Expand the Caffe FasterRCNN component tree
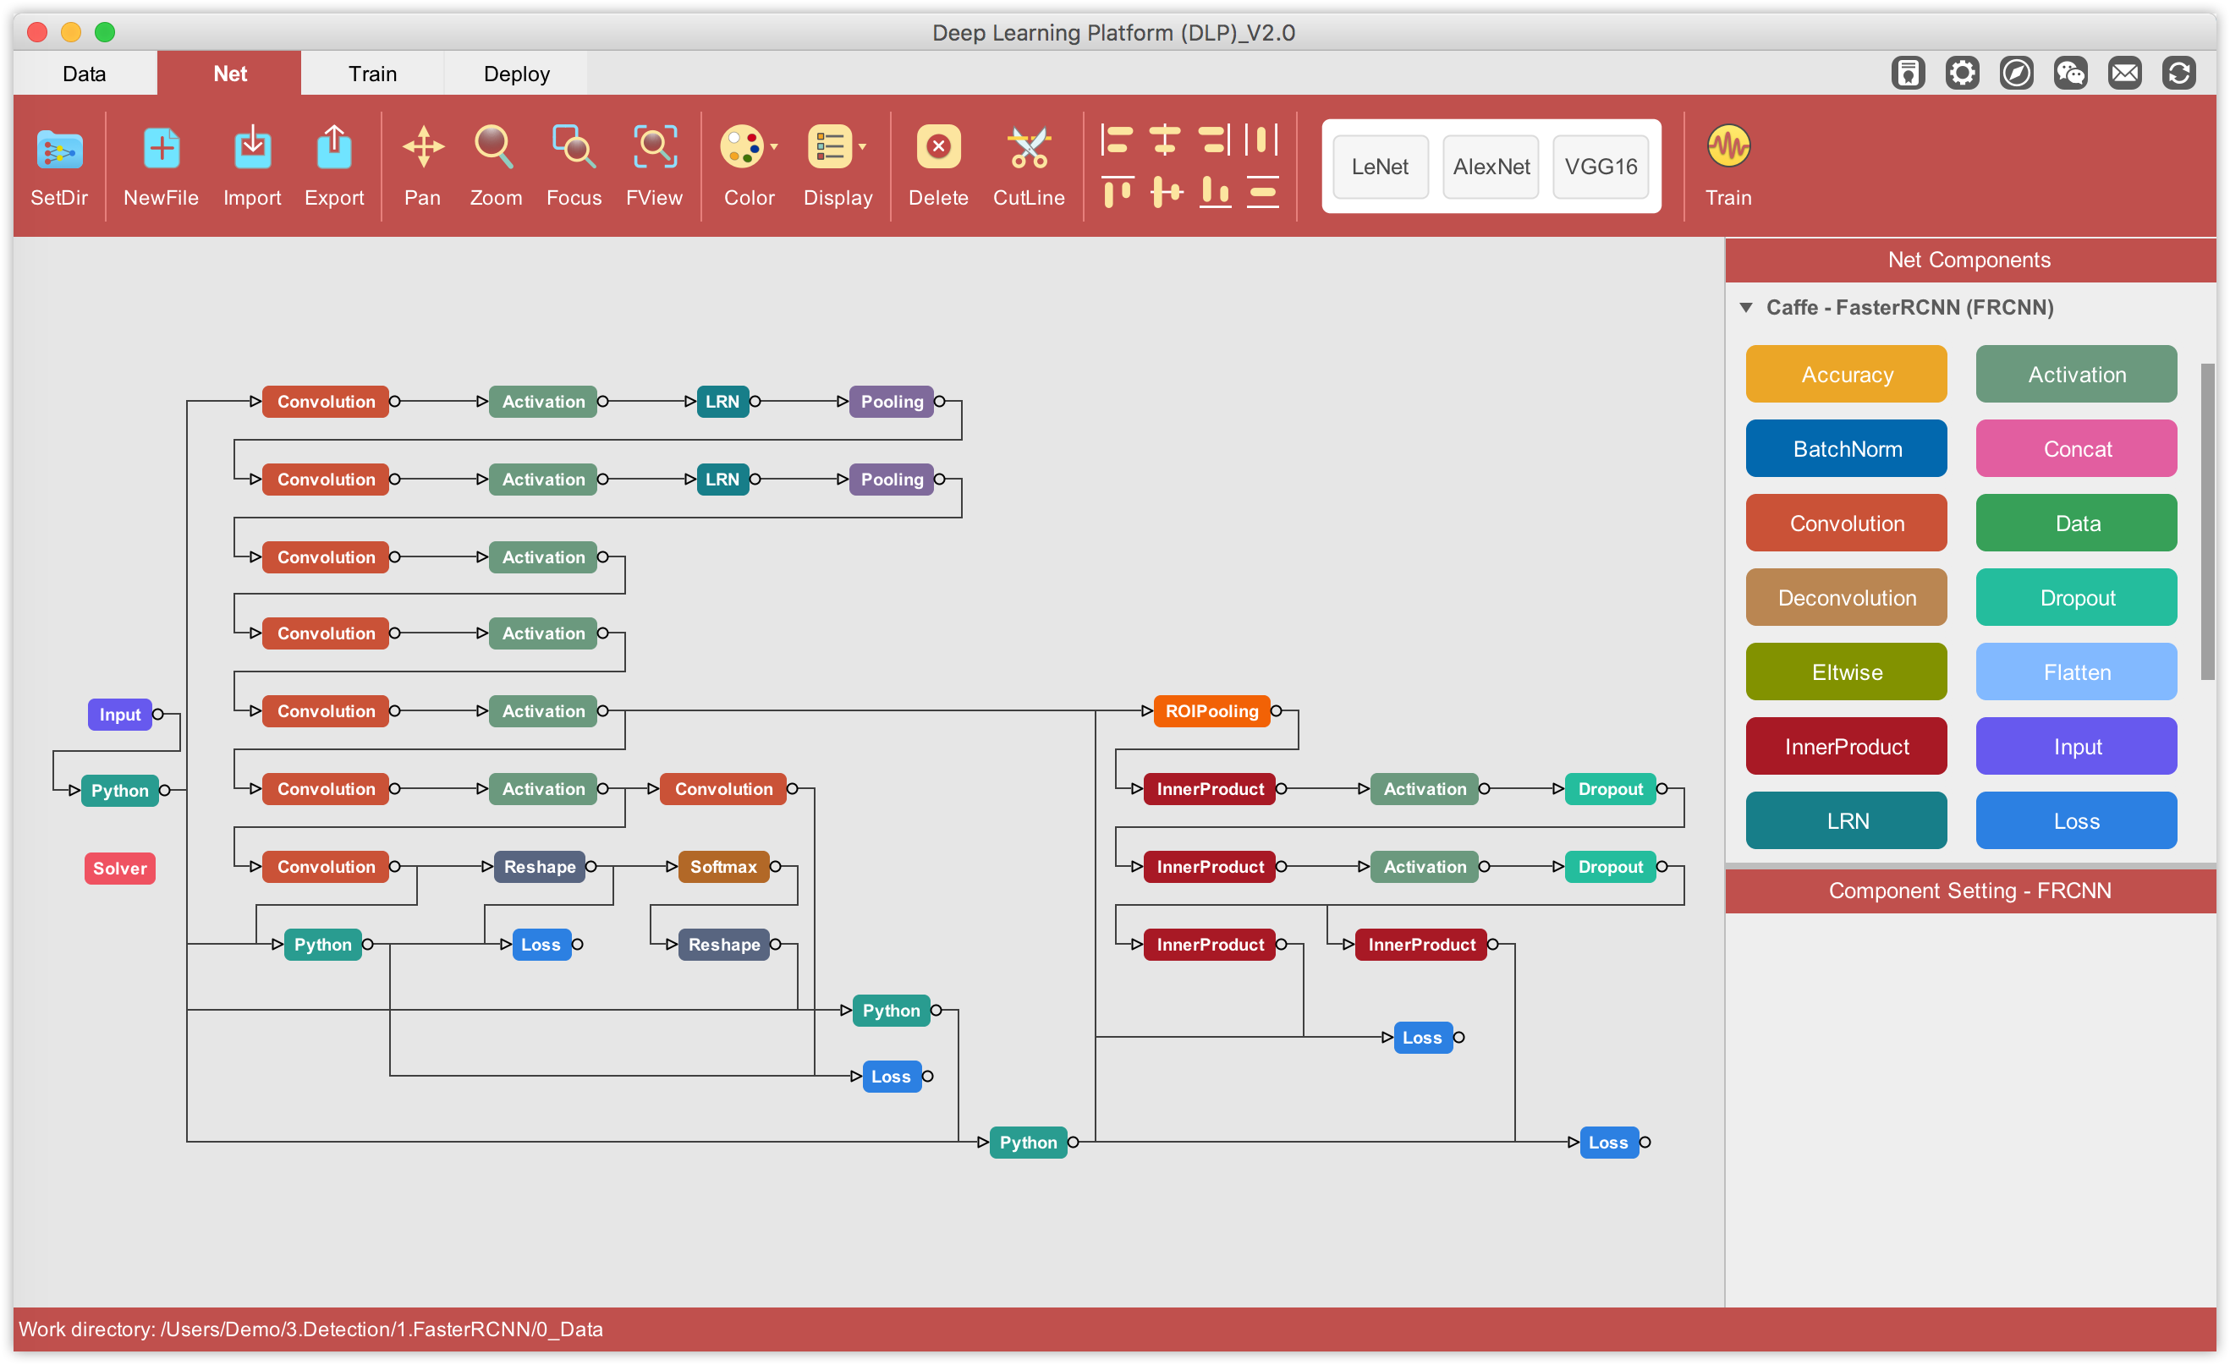Image resolution: width=2230 pixels, height=1365 pixels. 1747,306
